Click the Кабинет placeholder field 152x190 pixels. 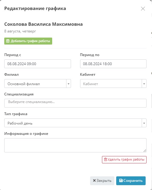(111, 84)
